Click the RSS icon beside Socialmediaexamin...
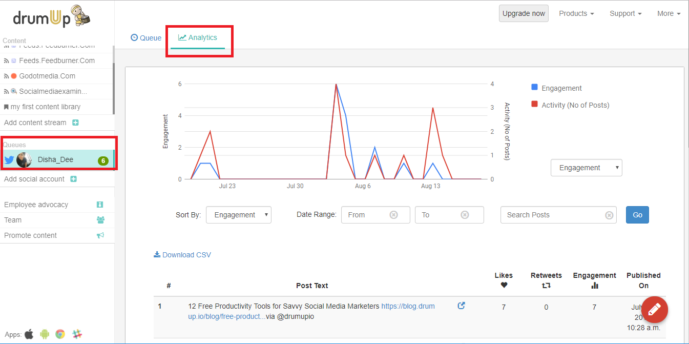689x344 pixels. click(7, 91)
